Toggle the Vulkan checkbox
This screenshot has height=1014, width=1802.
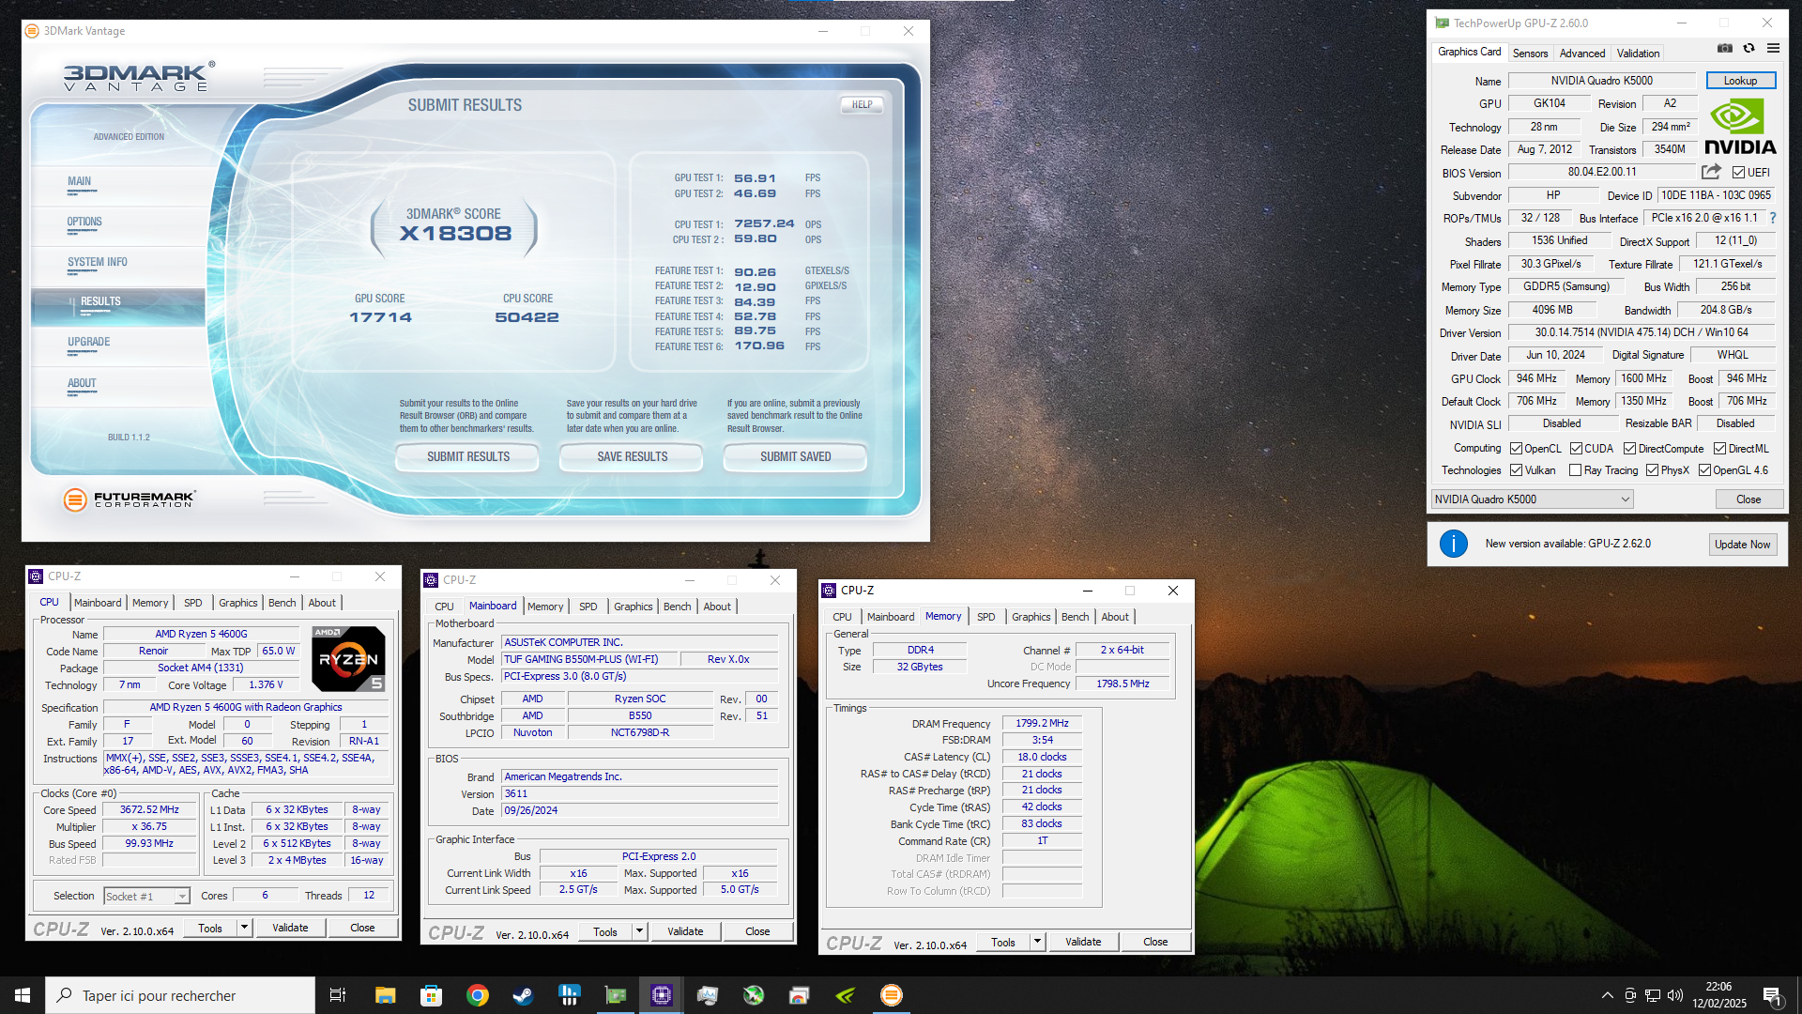[1516, 470]
